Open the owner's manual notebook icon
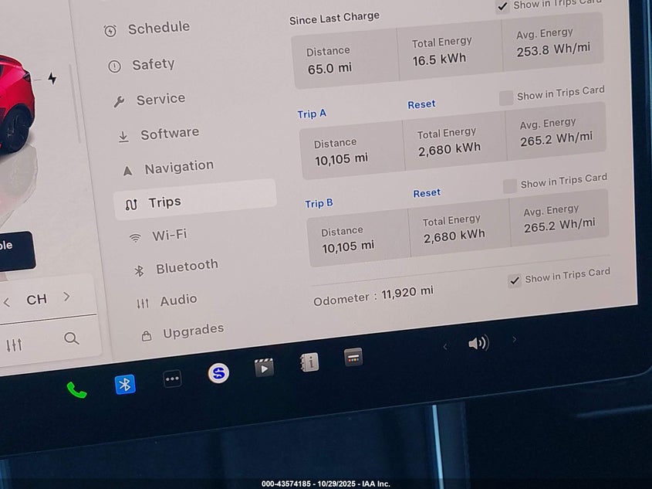This screenshot has height=489, width=652. click(309, 362)
